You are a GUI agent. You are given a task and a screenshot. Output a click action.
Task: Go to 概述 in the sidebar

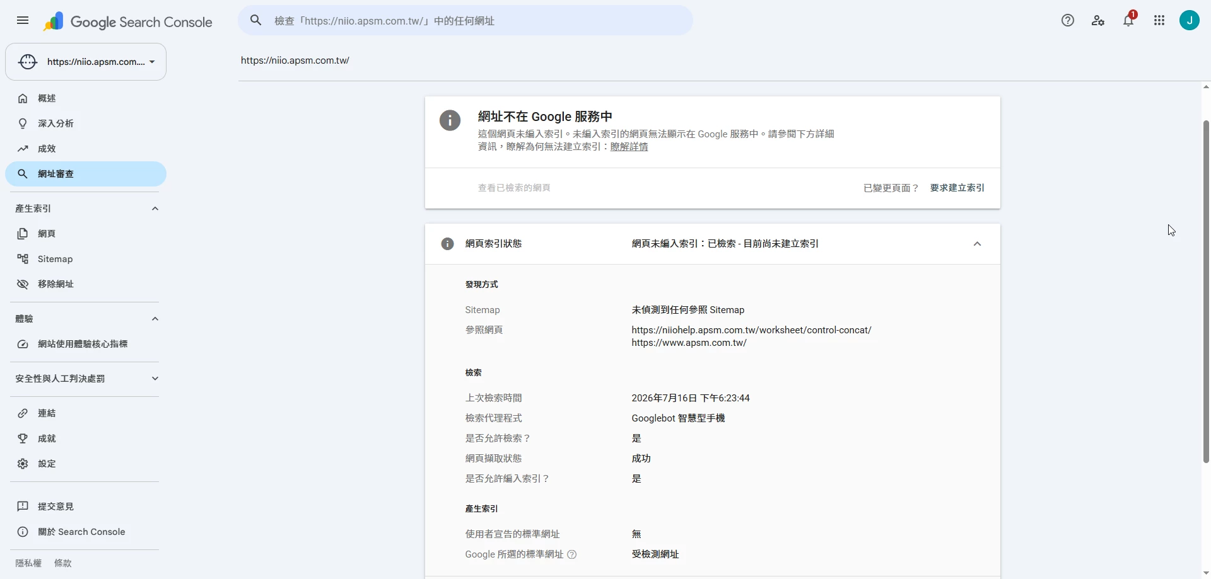click(x=86, y=98)
